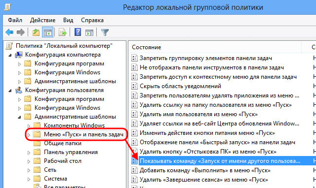316x188 pixels.
Task: Select policy Удалить ссылку на папку пользователя
Action: point(216,105)
